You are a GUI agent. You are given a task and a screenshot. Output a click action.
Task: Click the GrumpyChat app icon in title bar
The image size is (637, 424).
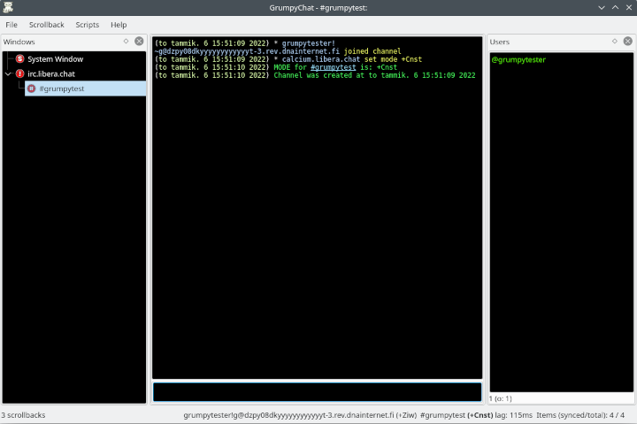pos(8,7)
